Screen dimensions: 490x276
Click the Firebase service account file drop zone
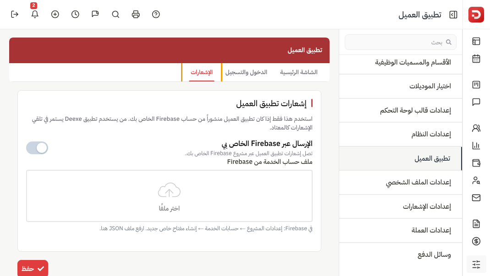tap(169, 196)
